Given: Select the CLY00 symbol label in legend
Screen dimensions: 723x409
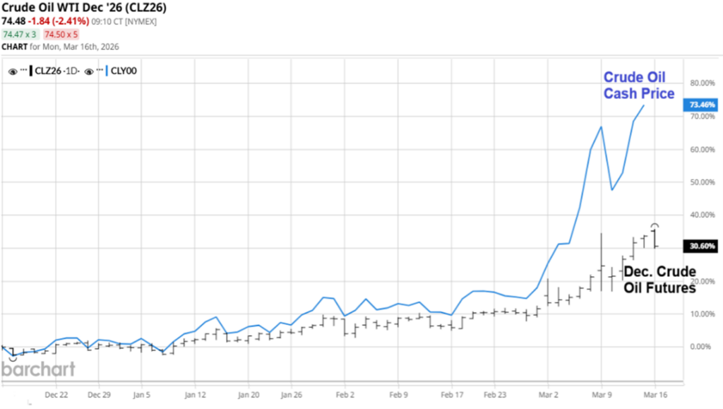Looking at the screenshot, I should coord(124,71).
